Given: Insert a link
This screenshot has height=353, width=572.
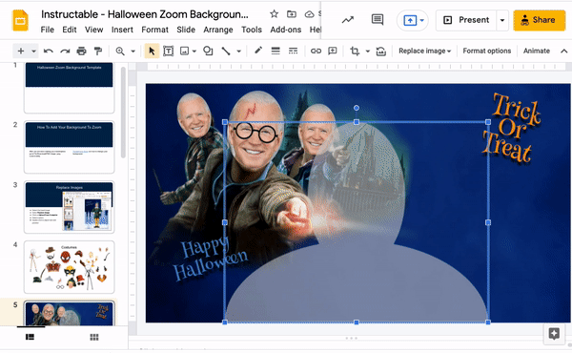Looking at the screenshot, I should (x=316, y=52).
